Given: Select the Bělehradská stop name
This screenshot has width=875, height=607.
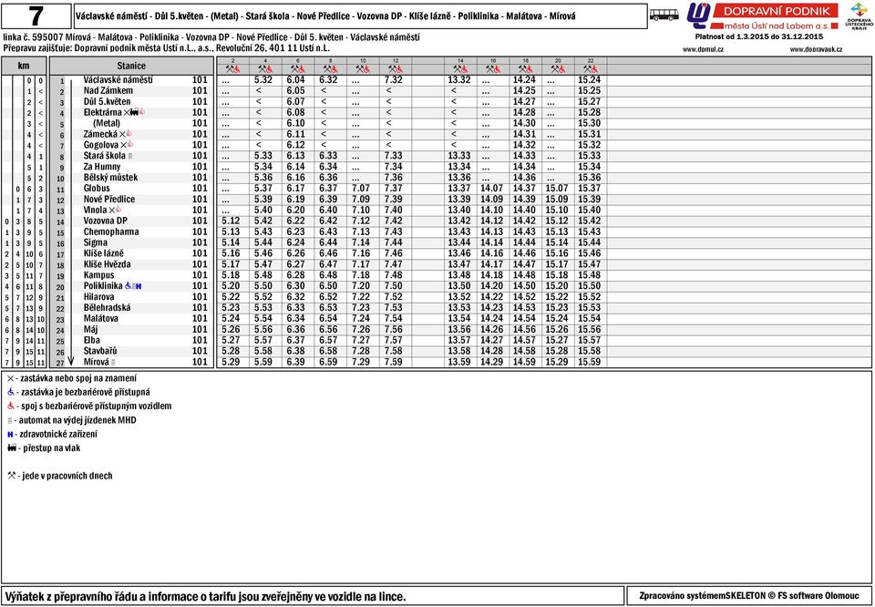Looking at the screenshot, I should 108,307.
